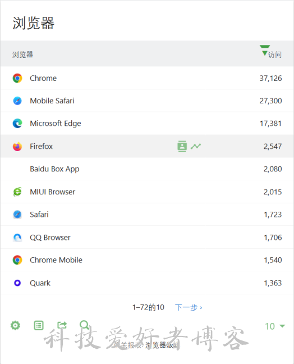This screenshot has width=294, height=364.
Task: Click the Chrome Mobile row label
Action: coord(56,260)
